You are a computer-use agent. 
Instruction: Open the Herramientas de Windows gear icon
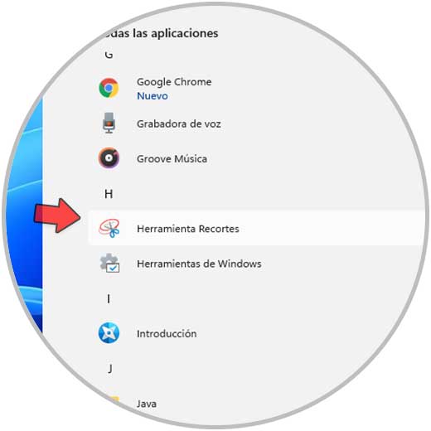tap(109, 263)
